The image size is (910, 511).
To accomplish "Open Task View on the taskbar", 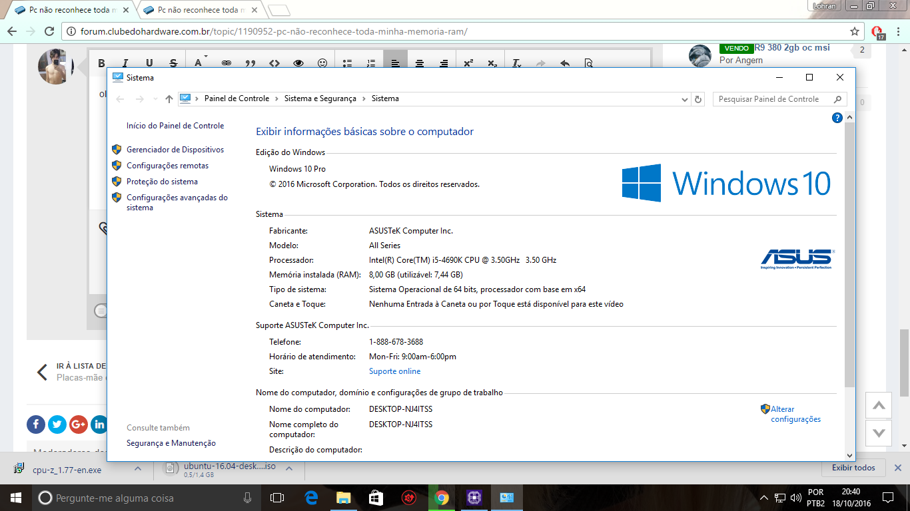I will tap(277, 498).
